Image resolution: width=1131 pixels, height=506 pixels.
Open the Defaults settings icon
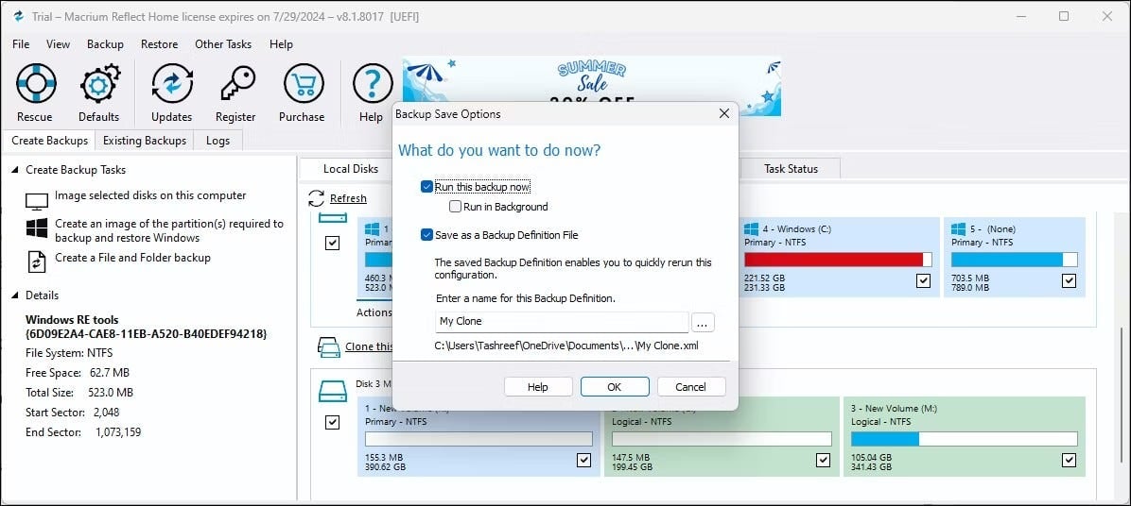[98, 83]
